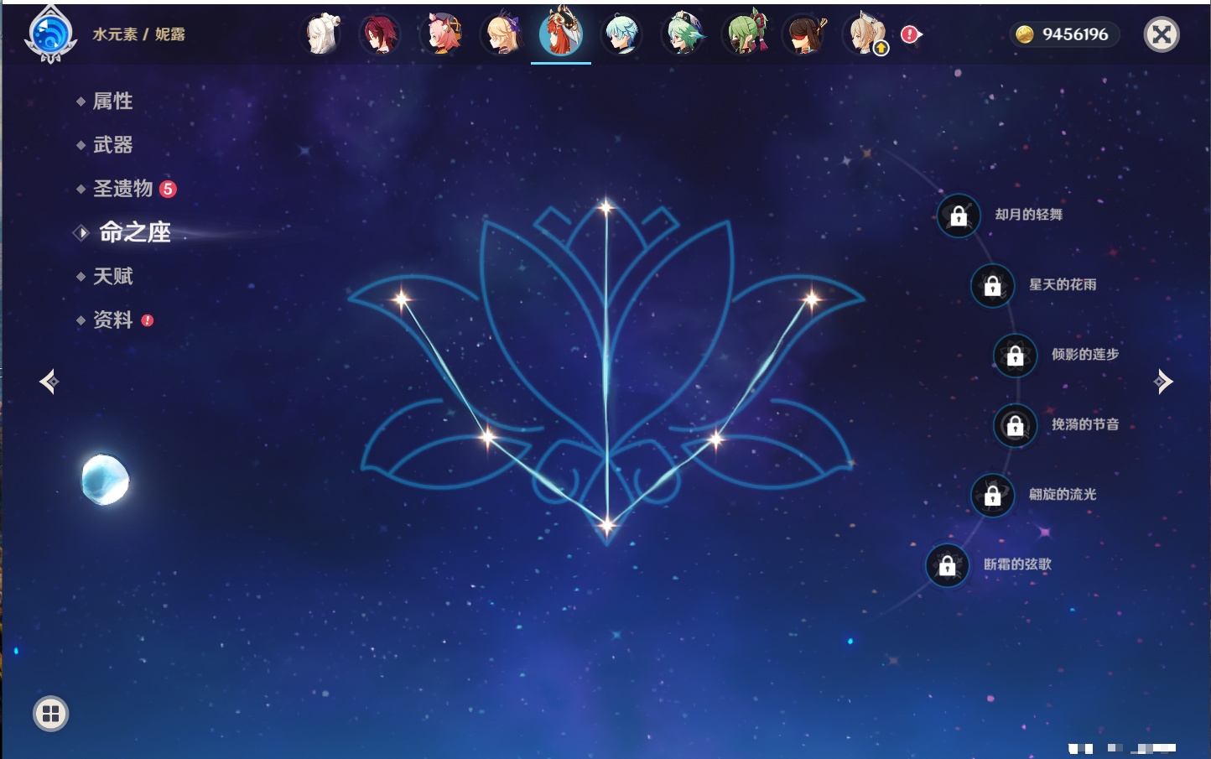Click the glowing moon orb icon
This screenshot has height=759, width=1211.
point(106,480)
